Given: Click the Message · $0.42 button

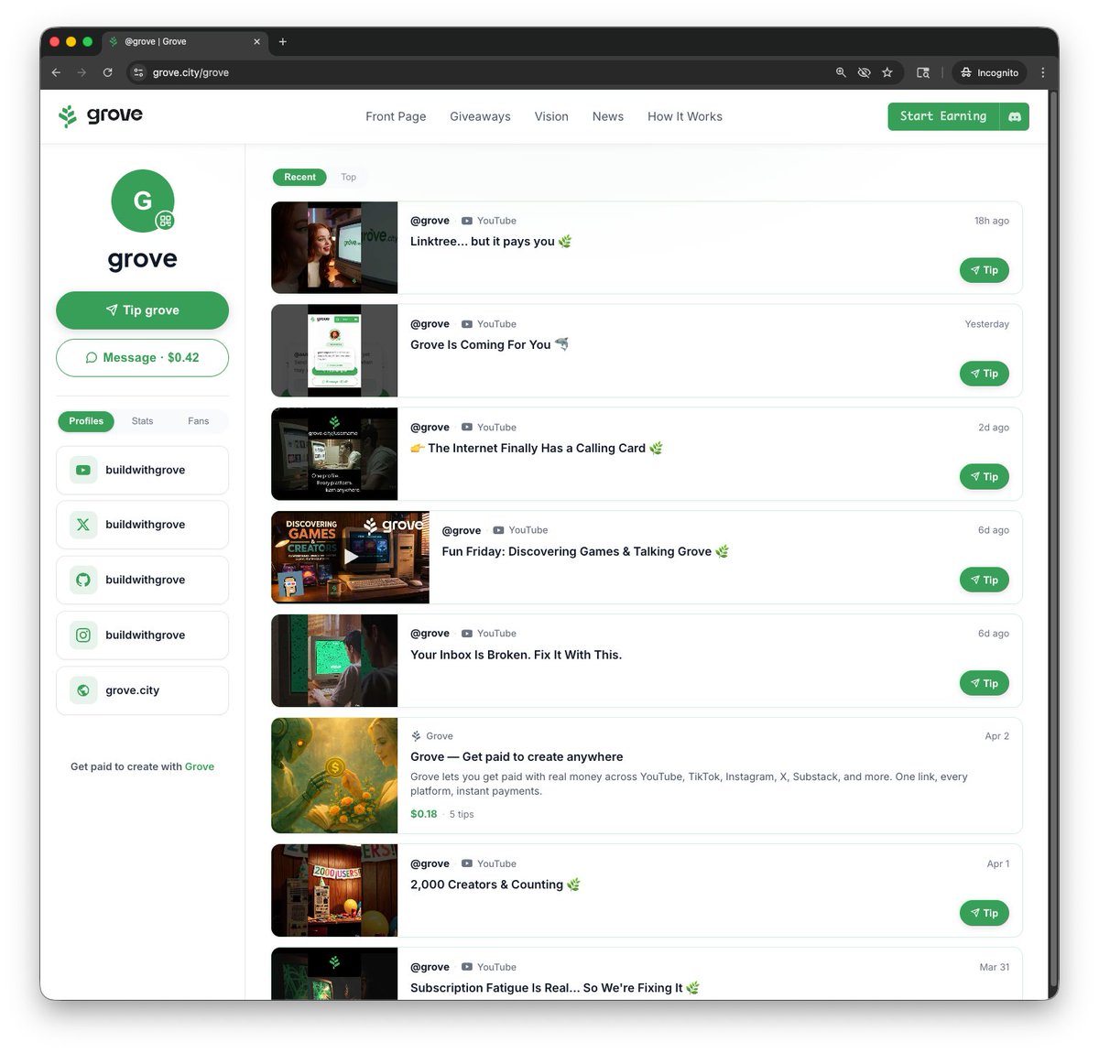Looking at the screenshot, I should (x=142, y=358).
